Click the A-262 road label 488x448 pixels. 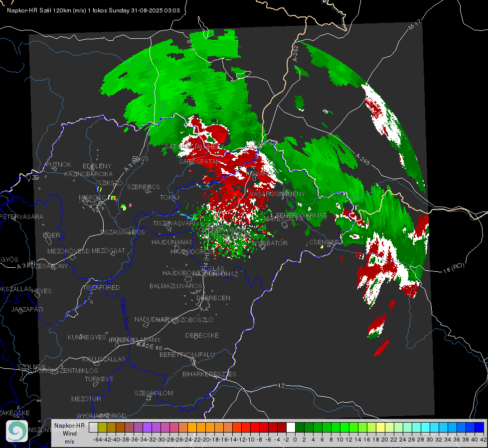tap(296, 53)
